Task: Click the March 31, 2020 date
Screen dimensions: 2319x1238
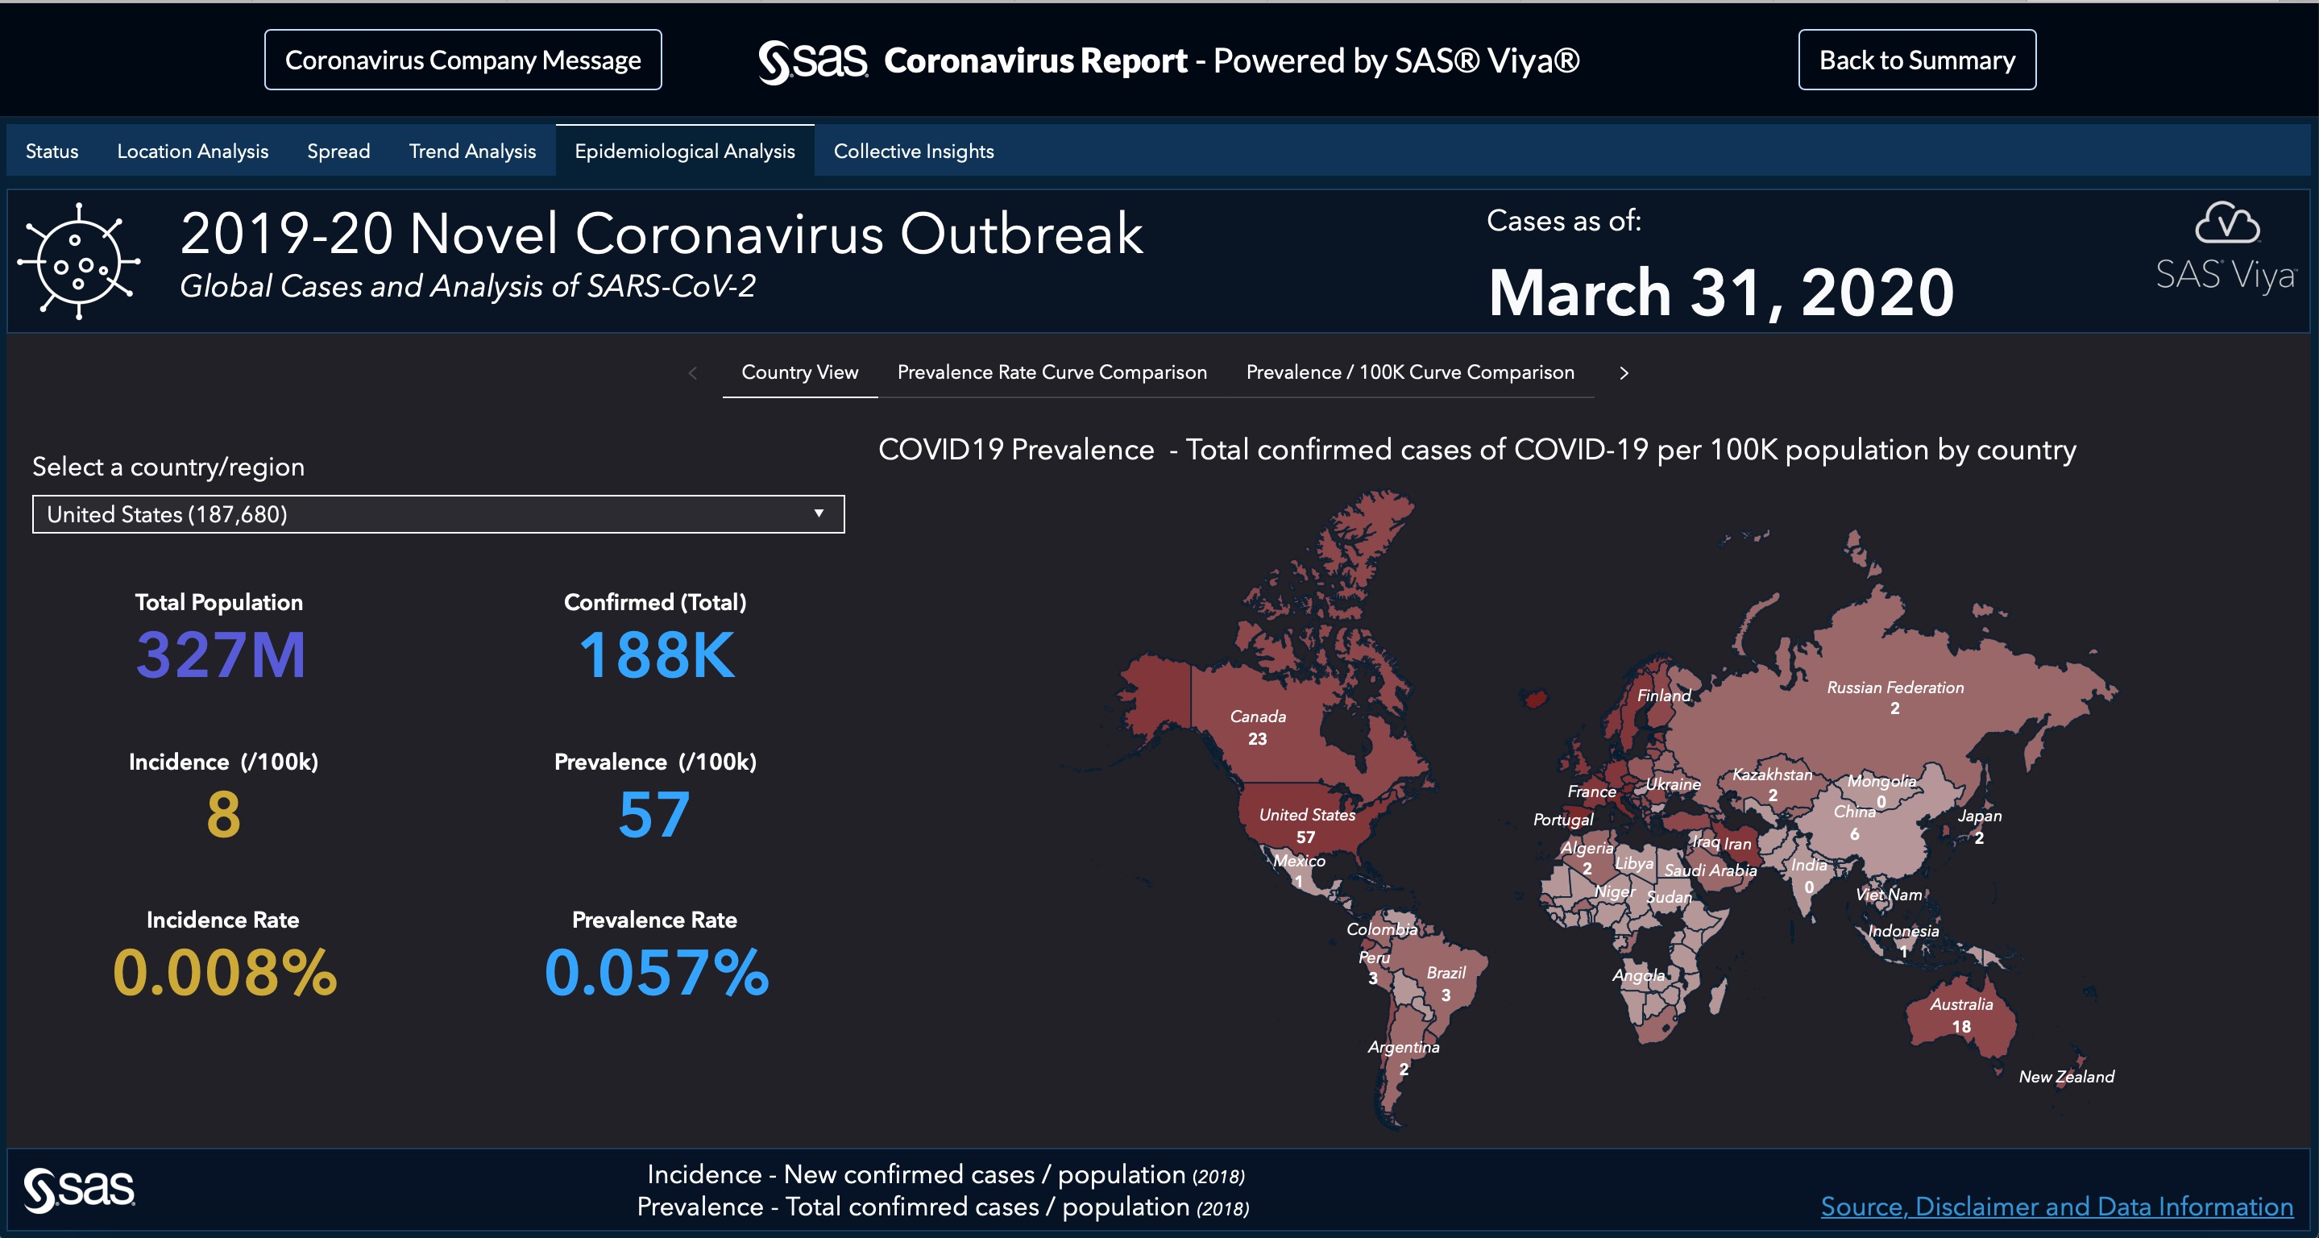Action: point(1721,293)
